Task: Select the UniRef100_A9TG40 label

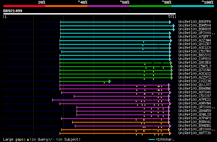Action: 195,92
